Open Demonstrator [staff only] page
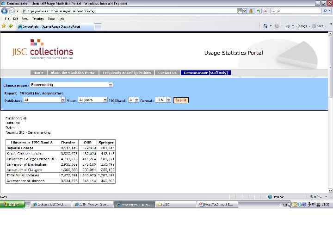The image size is (333, 250). point(206,73)
